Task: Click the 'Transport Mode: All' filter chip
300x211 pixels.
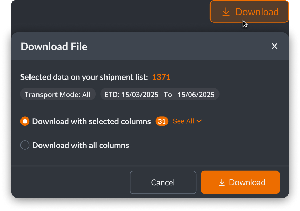Action: 58,95
